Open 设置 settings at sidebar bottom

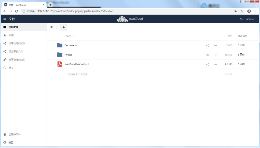(11, 142)
